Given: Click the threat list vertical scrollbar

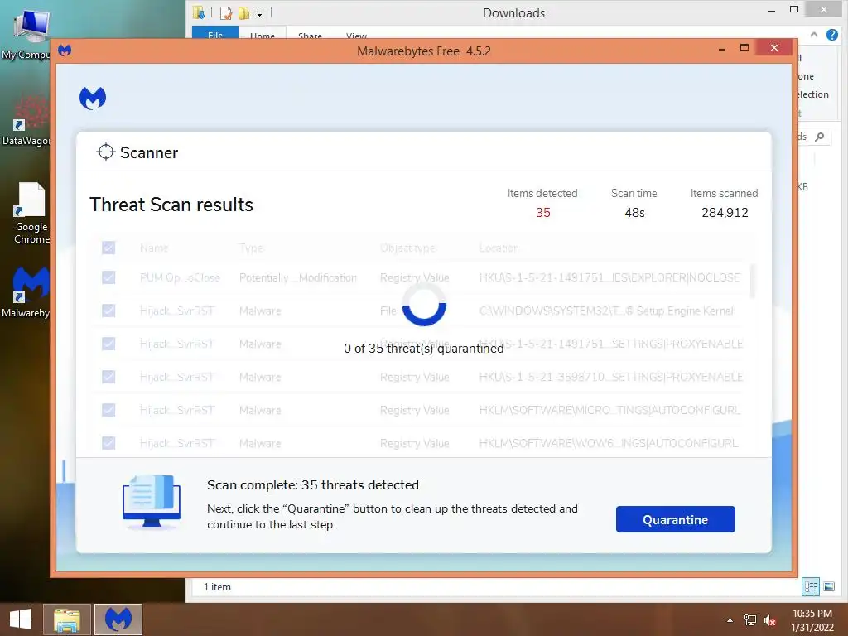Looking at the screenshot, I should (752, 282).
